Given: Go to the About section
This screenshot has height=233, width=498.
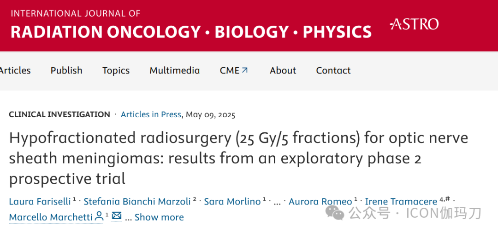Looking at the screenshot, I should 283,70.
